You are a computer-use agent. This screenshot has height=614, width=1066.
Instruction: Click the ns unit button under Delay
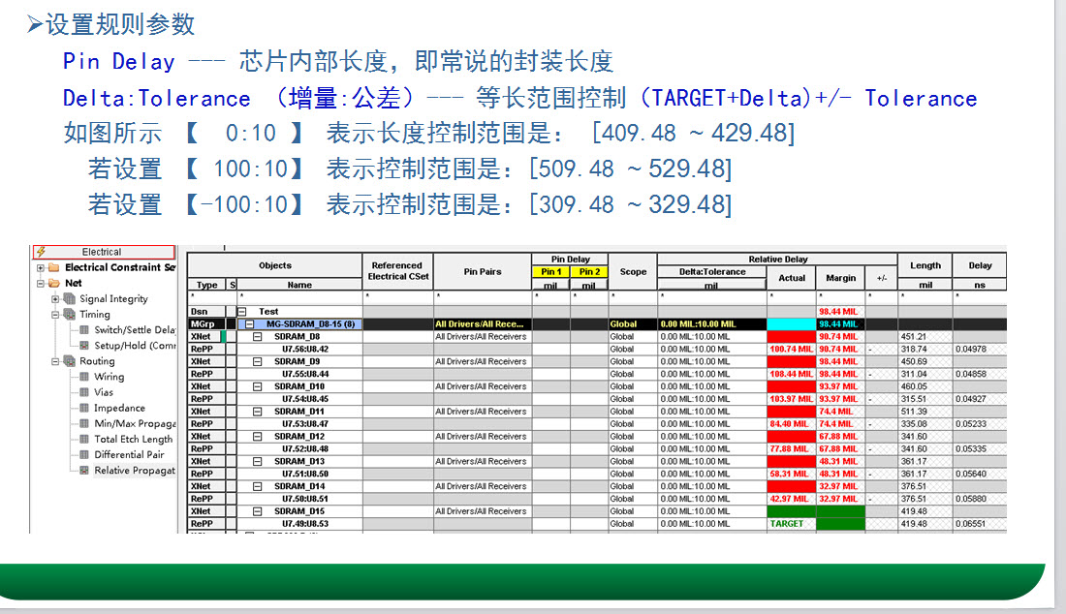[980, 286]
